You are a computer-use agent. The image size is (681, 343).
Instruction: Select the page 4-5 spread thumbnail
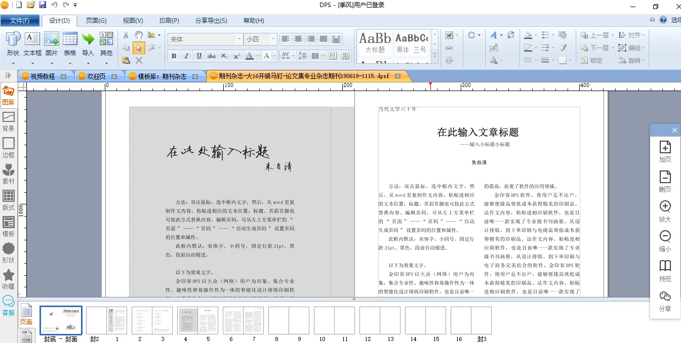(197, 320)
